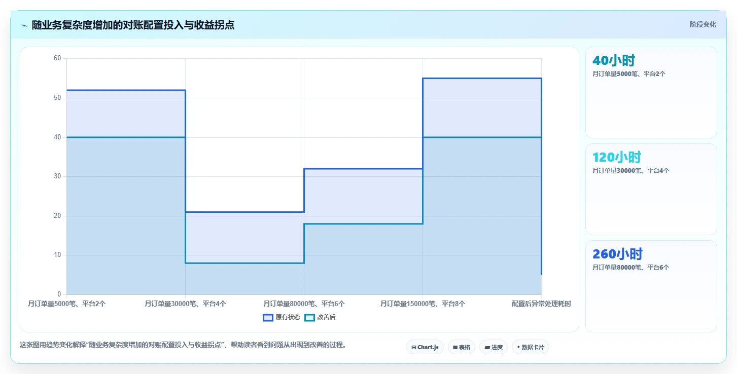Image resolution: width=737 pixels, height=374 pixels.
Task: Toggle 原有状态 legend series visibility
Action: (282, 318)
